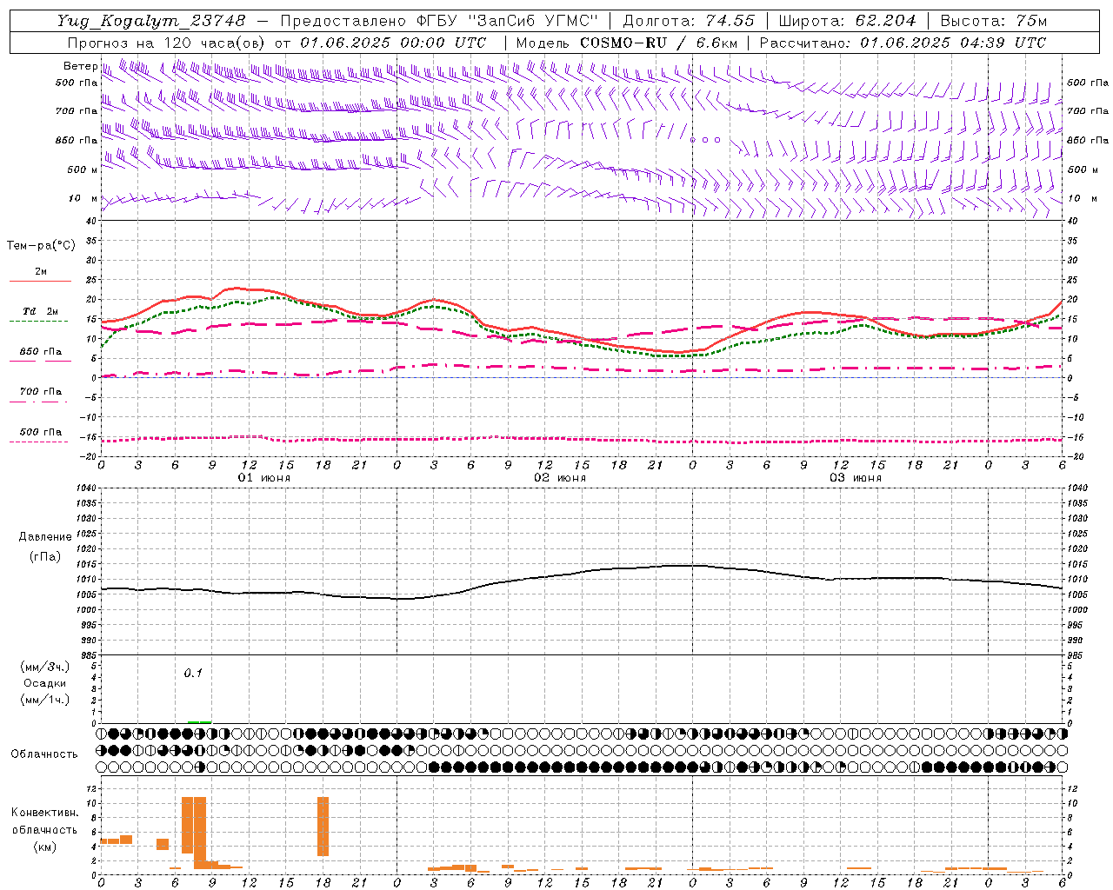This screenshot has width=1113, height=890.
Task: Click the 01 июня date label
Action: tap(264, 478)
